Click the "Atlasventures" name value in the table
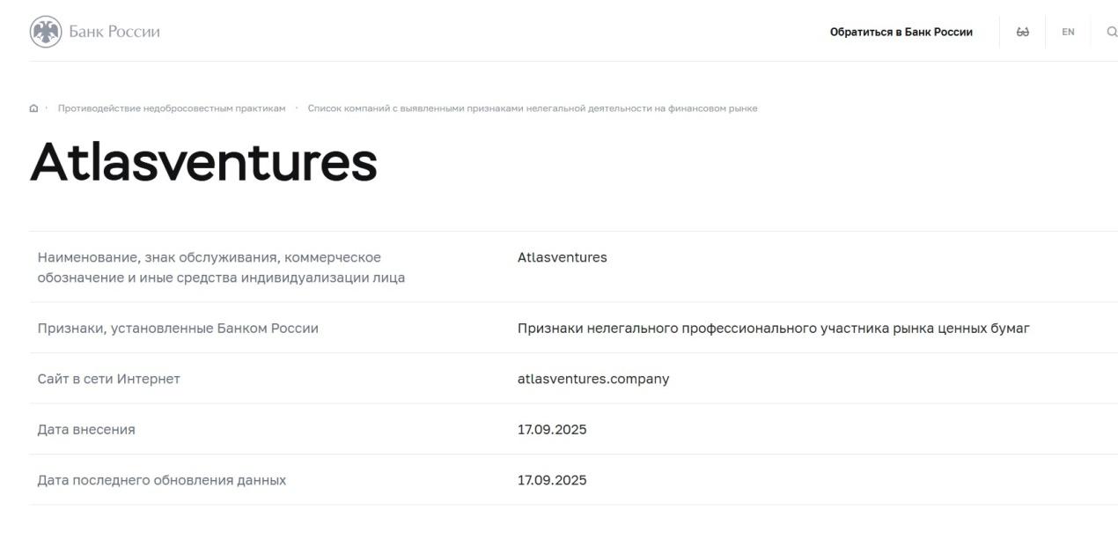Viewport: 1118px width, 555px height. pos(562,257)
